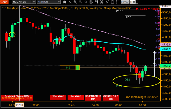
Task: Click the 04:00 time axis label
Action: click(95, 105)
